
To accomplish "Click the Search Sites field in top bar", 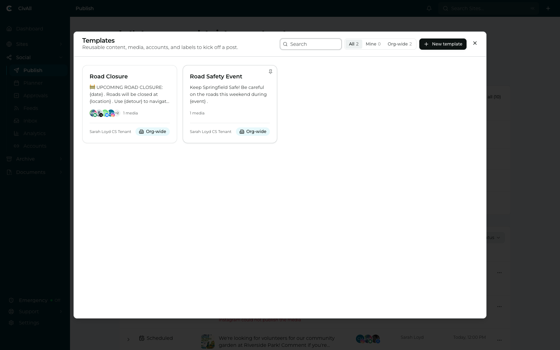I will tap(489, 8).
